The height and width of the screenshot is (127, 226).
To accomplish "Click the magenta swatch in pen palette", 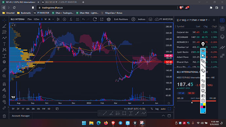I will 202,107.
